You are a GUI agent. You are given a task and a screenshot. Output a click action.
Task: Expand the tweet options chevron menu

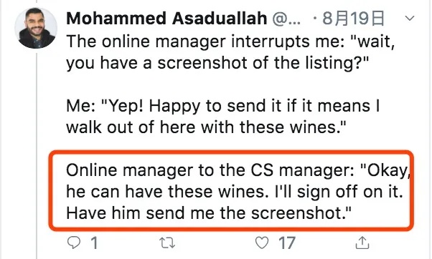pos(410,18)
